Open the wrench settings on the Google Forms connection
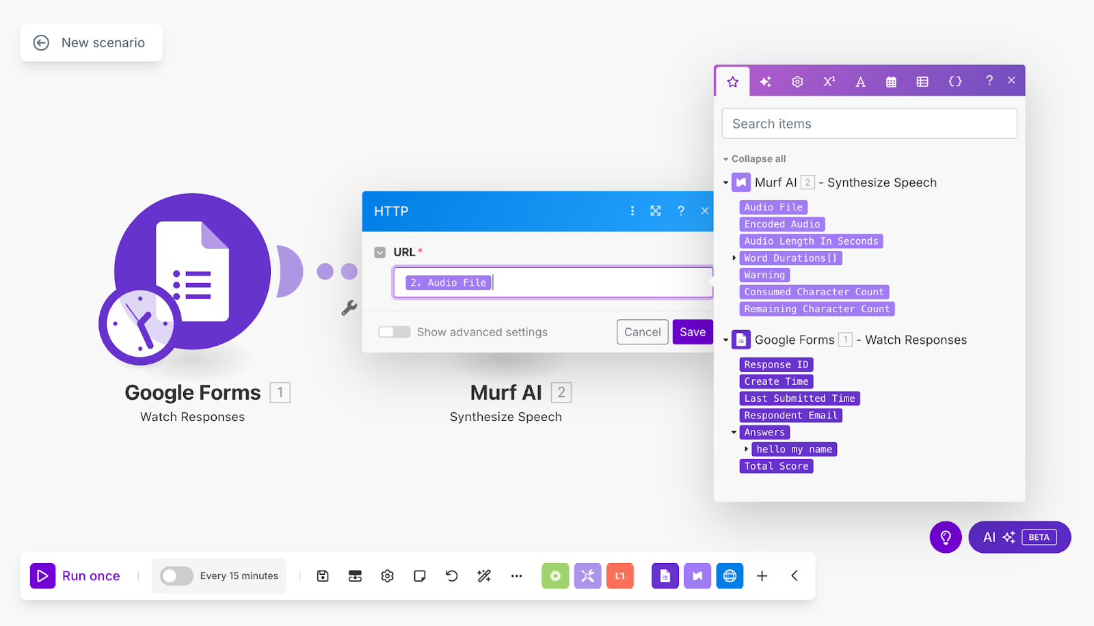Viewport: 1094px width, 626px height. tap(349, 308)
